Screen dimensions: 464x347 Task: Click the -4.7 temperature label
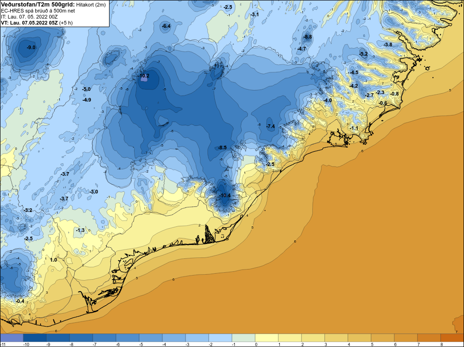pyautogui.click(x=302, y=49)
